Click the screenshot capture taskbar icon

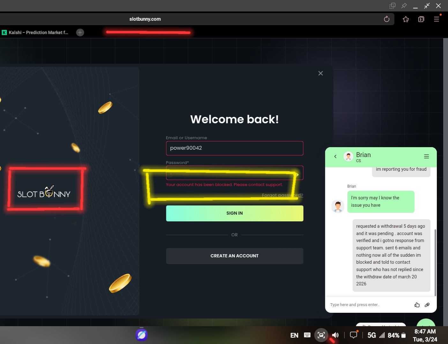click(321, 335)
